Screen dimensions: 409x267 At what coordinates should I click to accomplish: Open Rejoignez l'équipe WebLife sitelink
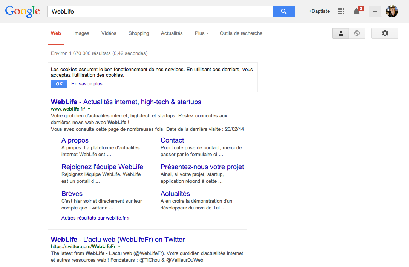point(102,167)
